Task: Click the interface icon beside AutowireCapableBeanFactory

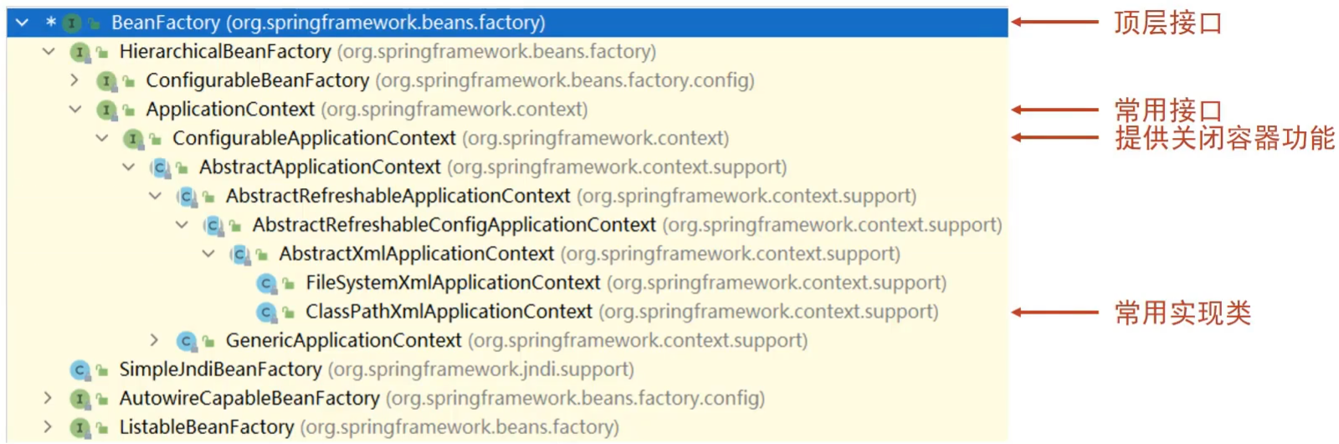Action: tap(80, 399)
